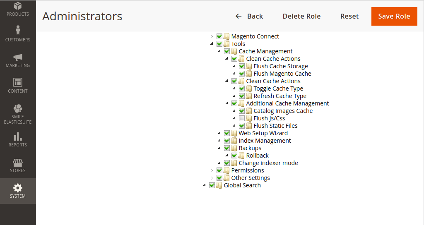Uncheck the Web Setup Wizard checkbox

click(227, 133)
